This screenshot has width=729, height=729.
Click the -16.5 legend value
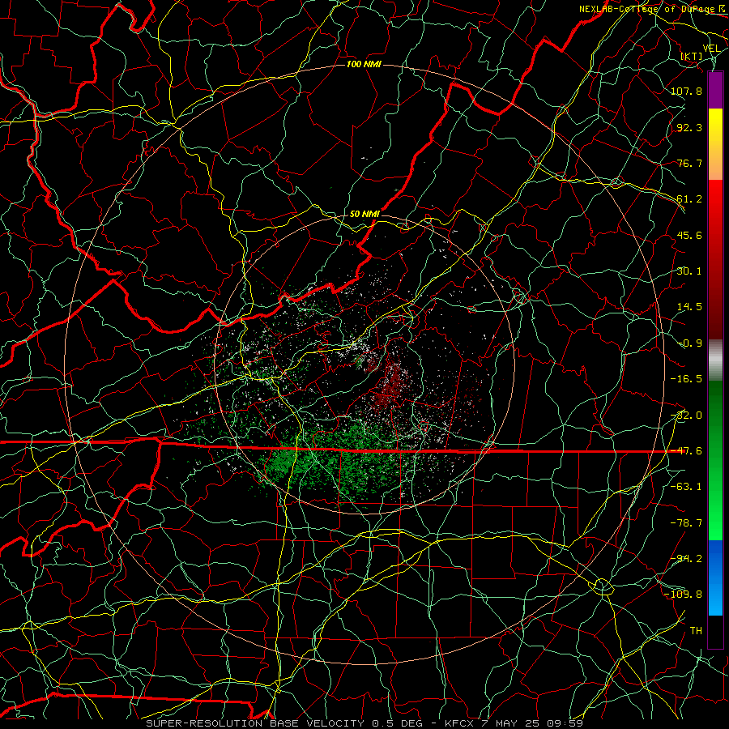[x=686, y=379]
